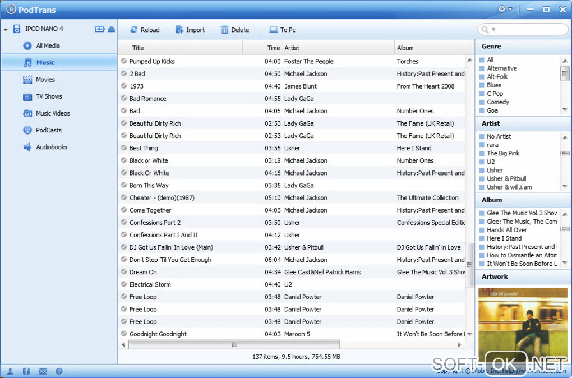Filter by The Big Pink artist
The height and width of the screenshot is (378, 572).
pyautogui.click(x=503, y=153)
